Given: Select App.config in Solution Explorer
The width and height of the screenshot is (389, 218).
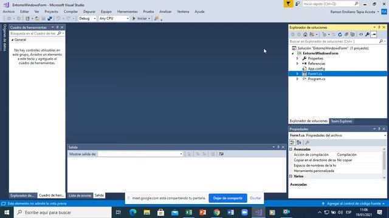Looking at the screenshot, I should (x=316, y=68).
